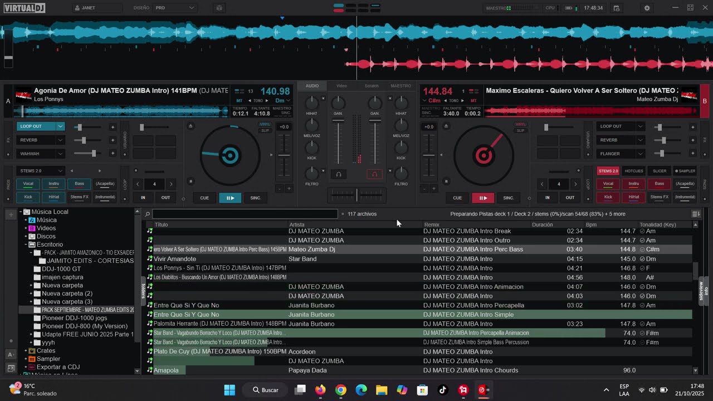713x401 pixels.
Task: Click the red headphone cue icon on deck B
Action: (374, 174)
